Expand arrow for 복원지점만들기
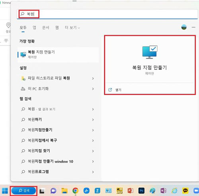Viewport: 199px width, 196px height. click(93, 130)
